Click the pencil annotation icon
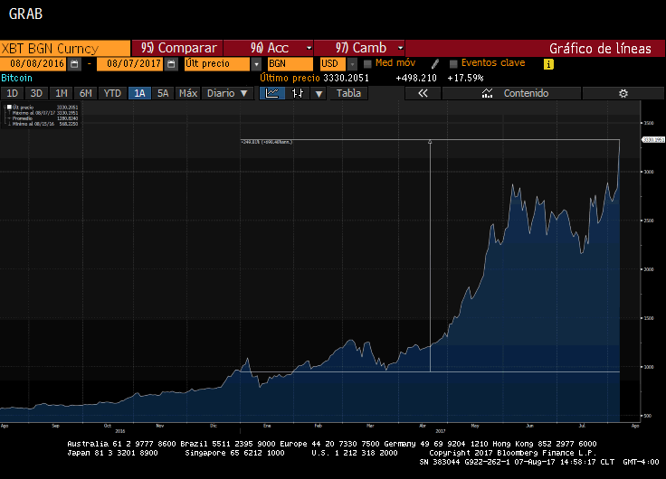666x479 pixels. (x=435, y=64)
